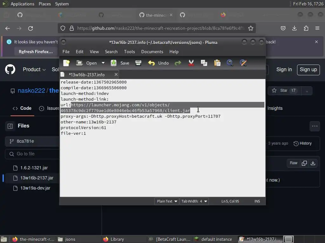The height and width of the screenshot is (243, 325).
Task: Collapse the GitHub Files tree panel
Action: coord(10,126)
